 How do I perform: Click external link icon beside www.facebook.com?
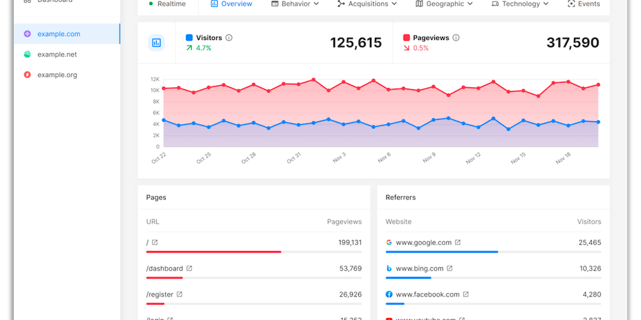click(466, 294)
